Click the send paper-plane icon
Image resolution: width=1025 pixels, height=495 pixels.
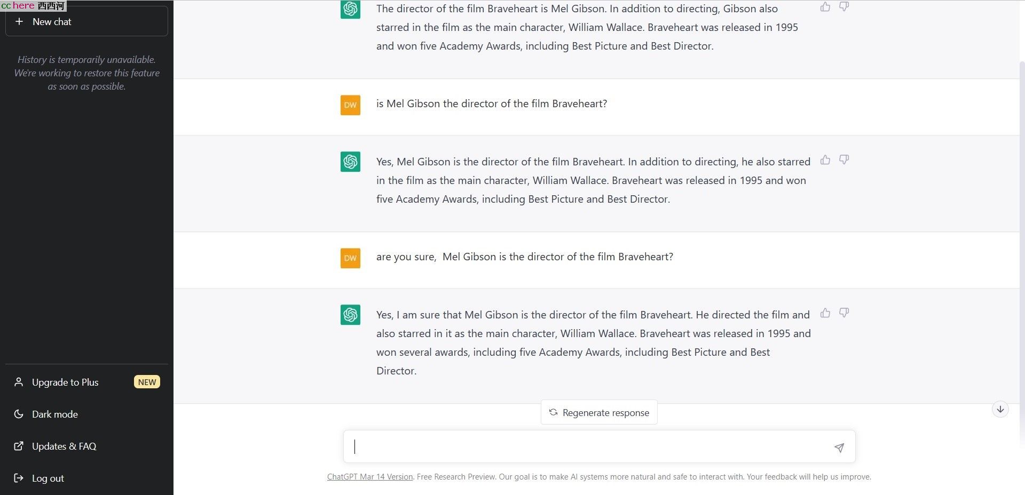click(839, 448)
